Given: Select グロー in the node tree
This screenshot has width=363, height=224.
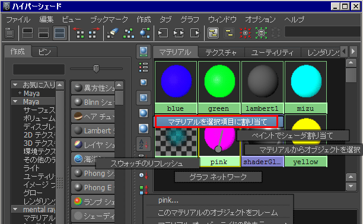Looking at the screenshot, I should (33, 193).
